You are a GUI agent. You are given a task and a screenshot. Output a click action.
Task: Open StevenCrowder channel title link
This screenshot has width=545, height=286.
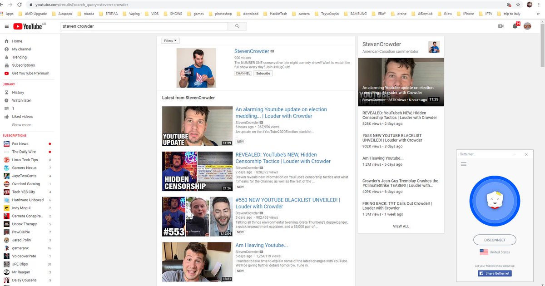tap(252, 51)
